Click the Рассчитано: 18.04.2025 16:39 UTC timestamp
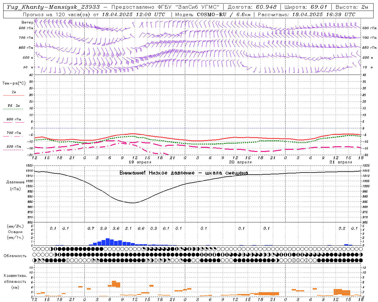Viewport: 378px width, 302px height. (307, 14)
